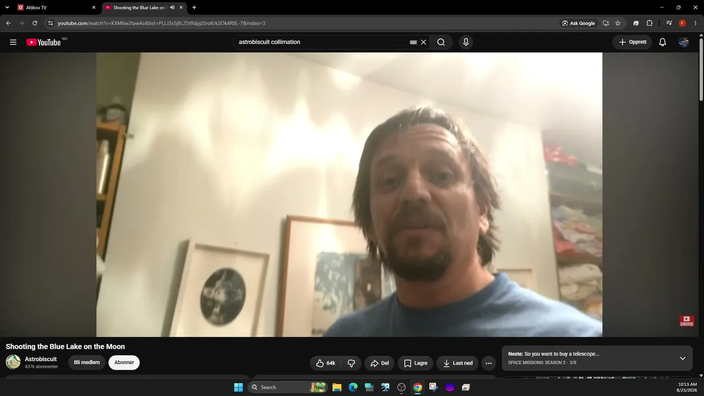Expand the Neste playlist panel chevron
This screenshot has height=396, width=704.
(683, 358)
